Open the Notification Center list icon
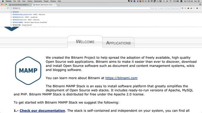The height and width of the screenshot is (113, 202). tap(199, 1)
